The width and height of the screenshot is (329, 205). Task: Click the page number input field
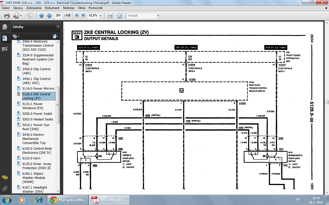click(x=58, y=15)
